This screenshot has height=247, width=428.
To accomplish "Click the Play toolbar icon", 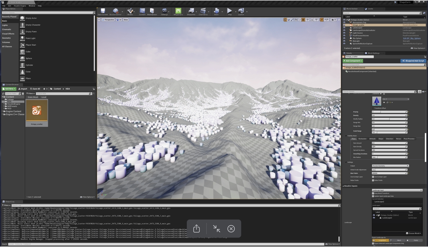I will 229,11.
